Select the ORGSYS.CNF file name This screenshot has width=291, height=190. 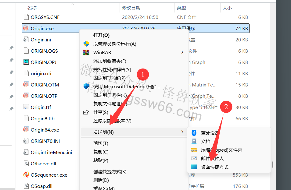(x=45, y=17)
